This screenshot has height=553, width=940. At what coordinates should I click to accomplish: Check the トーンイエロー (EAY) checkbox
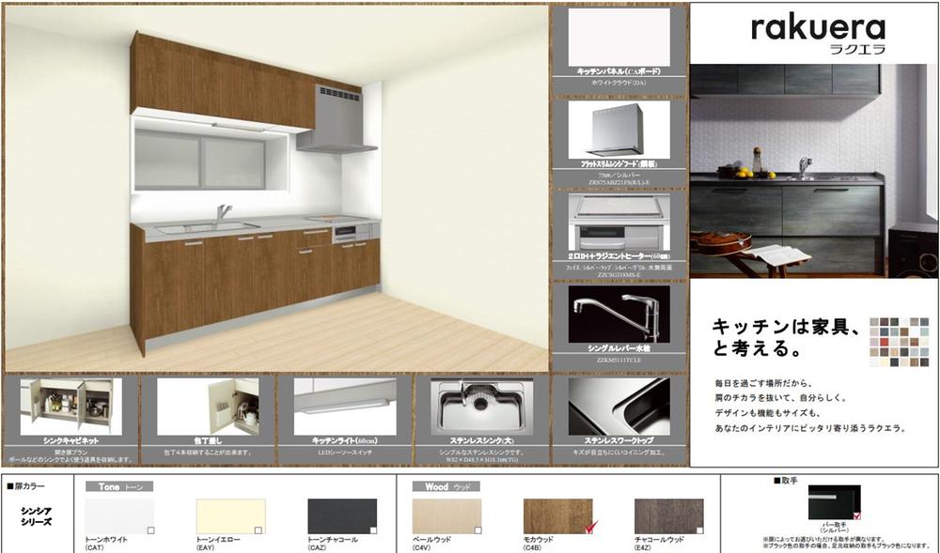point(258,530)
